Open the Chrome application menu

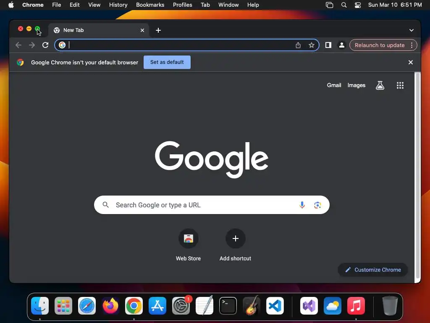coord(33,5)
